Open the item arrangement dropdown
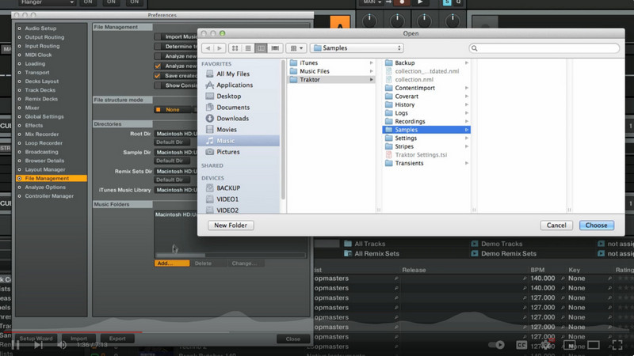 coord(296,48)
